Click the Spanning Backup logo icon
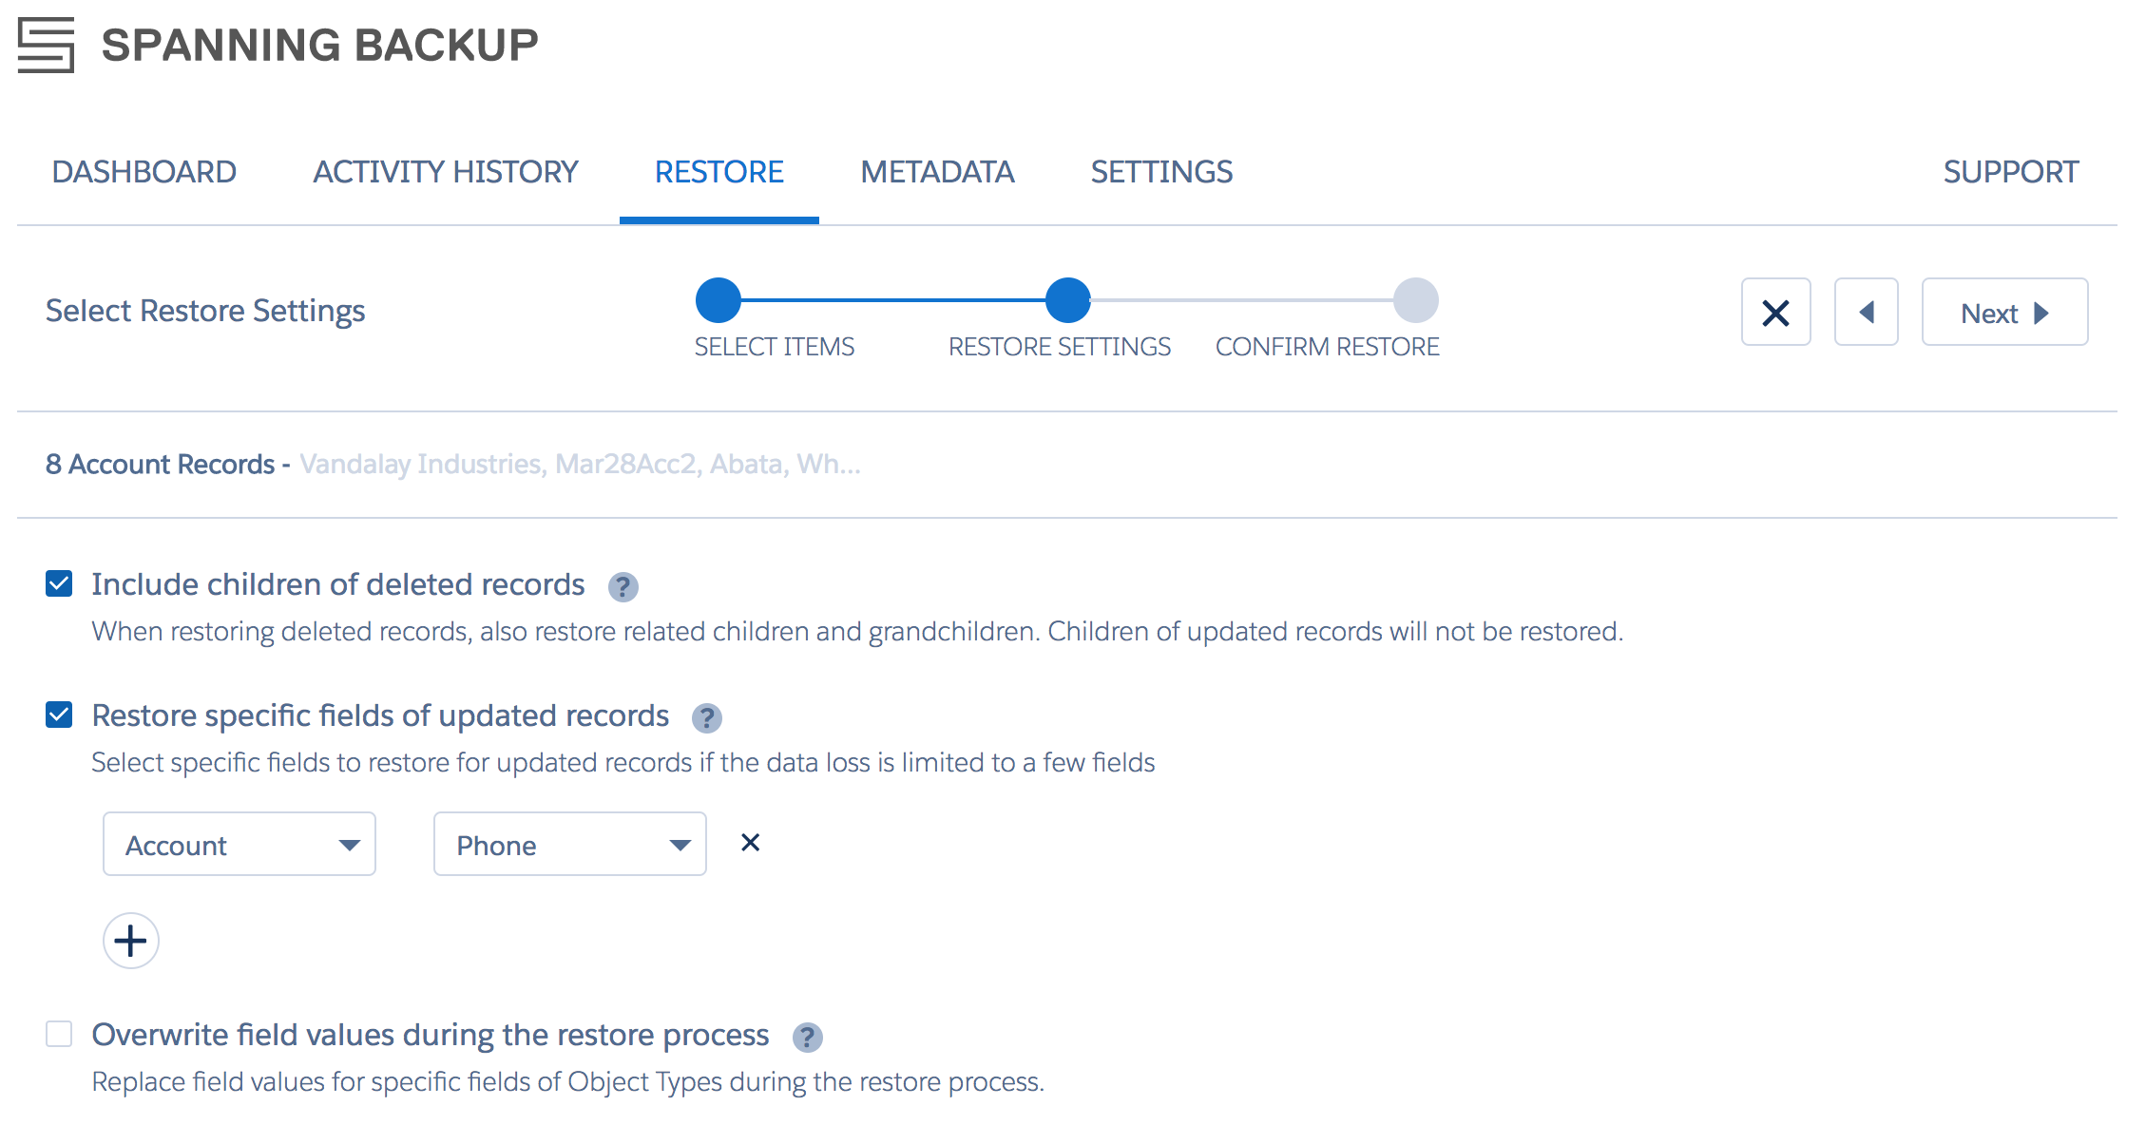2146x1144 pixels. point(46,45)
